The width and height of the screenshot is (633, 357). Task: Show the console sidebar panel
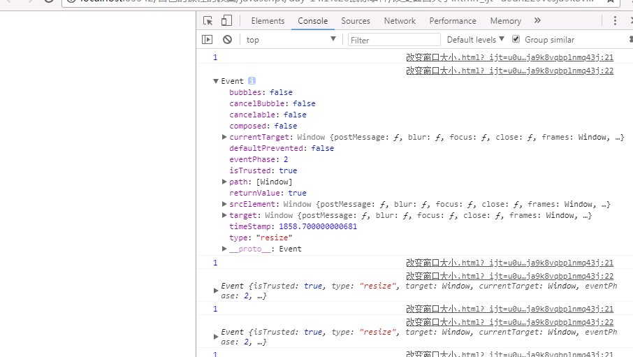point(208,40)
